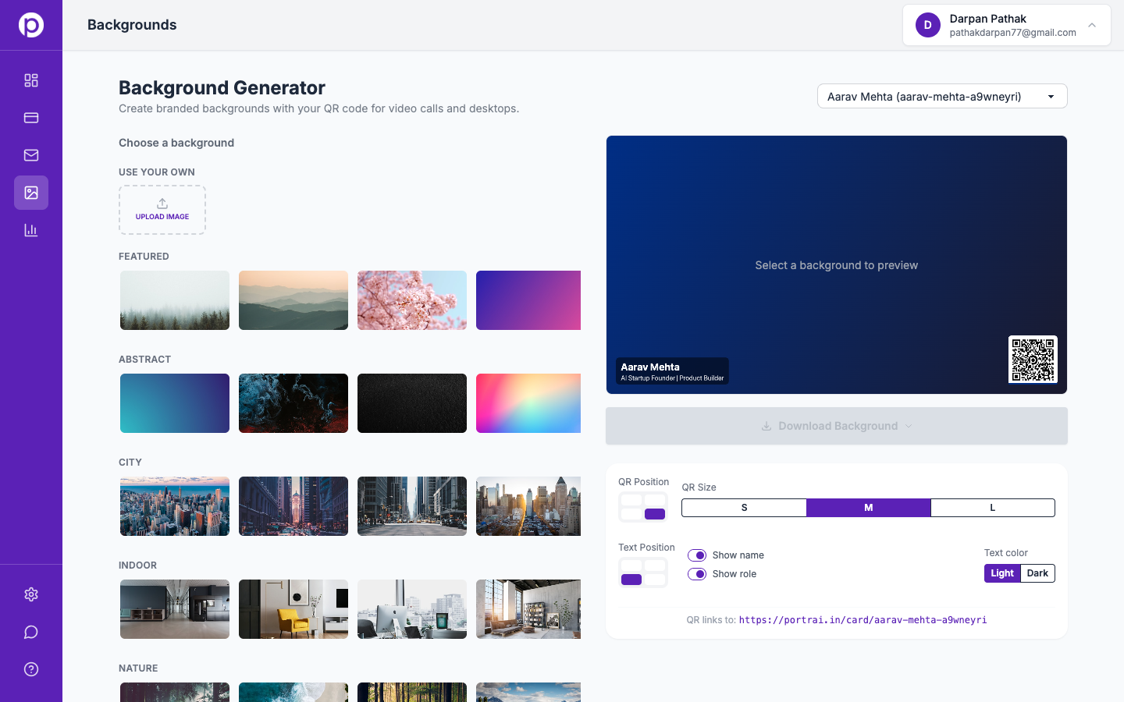Select the aerial skyline City background
The height and width of the screenshot is (702, 1124).
(x=175, y=506)
